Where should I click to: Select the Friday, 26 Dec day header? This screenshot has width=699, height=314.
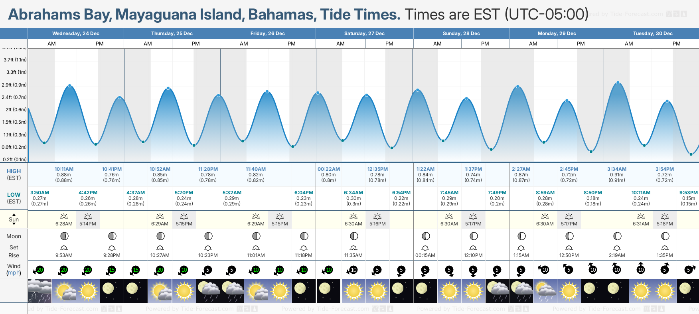(x=268, y=34)
